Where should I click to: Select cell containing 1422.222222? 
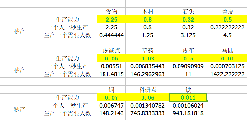point(227,74)
